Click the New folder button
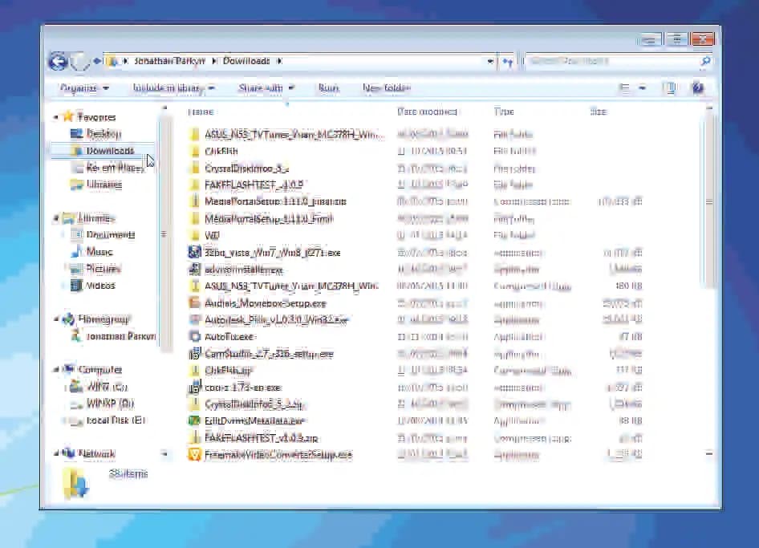This screenshot has width=759, height=548. (386, 88)
